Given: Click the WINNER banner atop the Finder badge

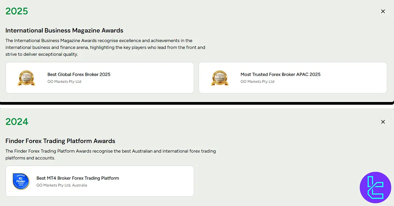Looking at the screenshot, I should coord(21,176).
